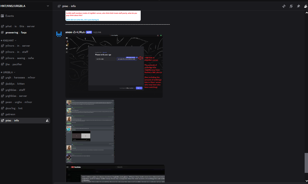Open the anon ‹Zr+LMut› username profile
The width and height of the screenshot is (308, 184).
pyautogui.click(x=75, y=32)
